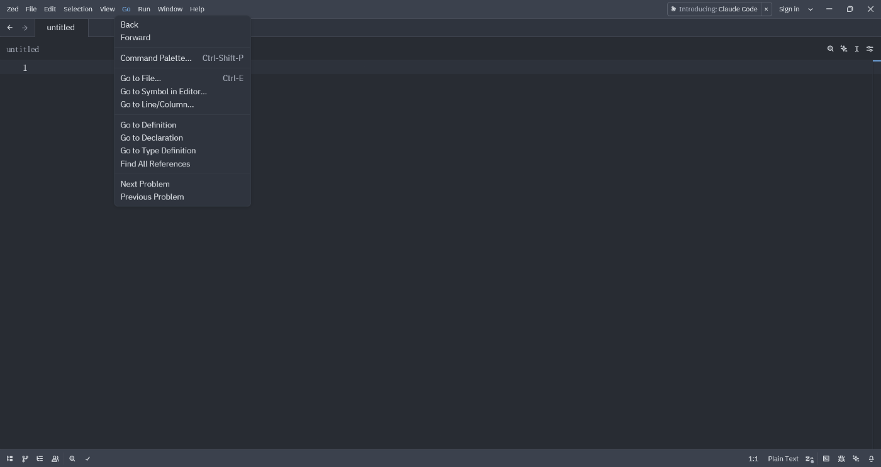Close the open Go menu
881x467 pixels.
(x=126, y=9)
